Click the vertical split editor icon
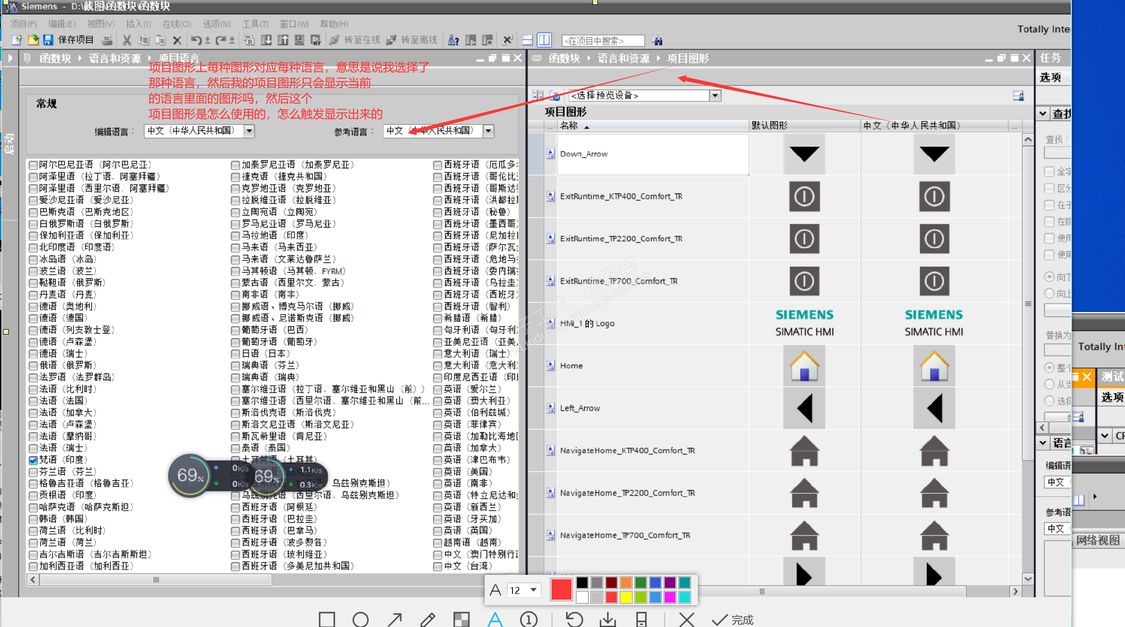The height and width of the screenshot is (627, 1125). pyautogui.click(x=544, y=40)
